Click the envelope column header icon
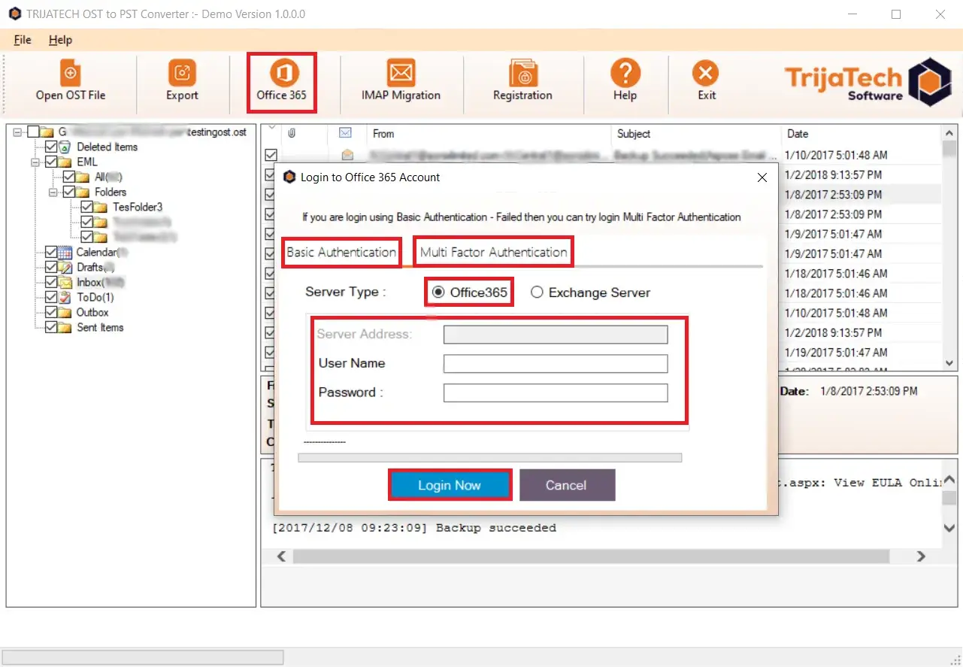 pos(346,133)
